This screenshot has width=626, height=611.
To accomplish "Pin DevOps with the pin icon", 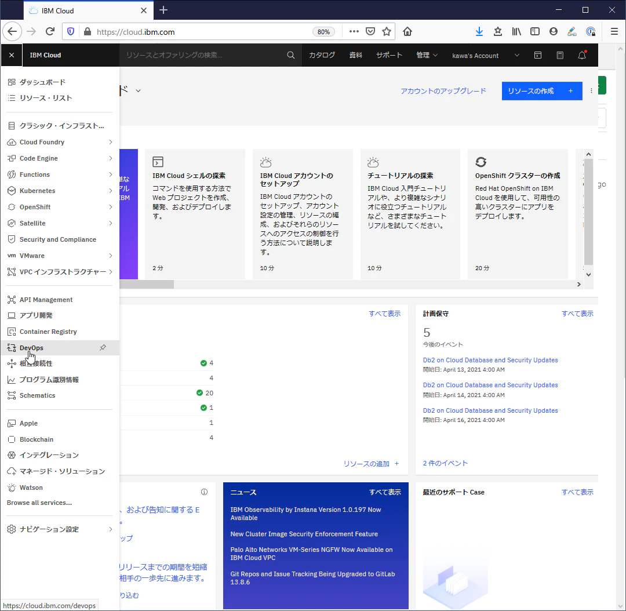I will (x=103, y=347).
